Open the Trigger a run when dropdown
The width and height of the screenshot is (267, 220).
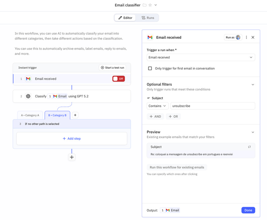tap(201, 58)
